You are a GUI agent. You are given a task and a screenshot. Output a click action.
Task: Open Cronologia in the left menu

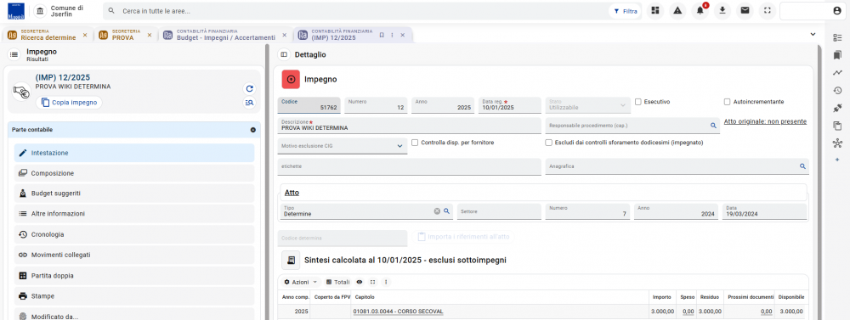point(134,234)
